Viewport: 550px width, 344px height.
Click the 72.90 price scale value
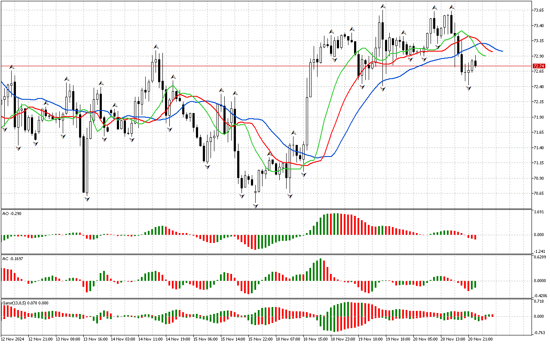point(539,56)
